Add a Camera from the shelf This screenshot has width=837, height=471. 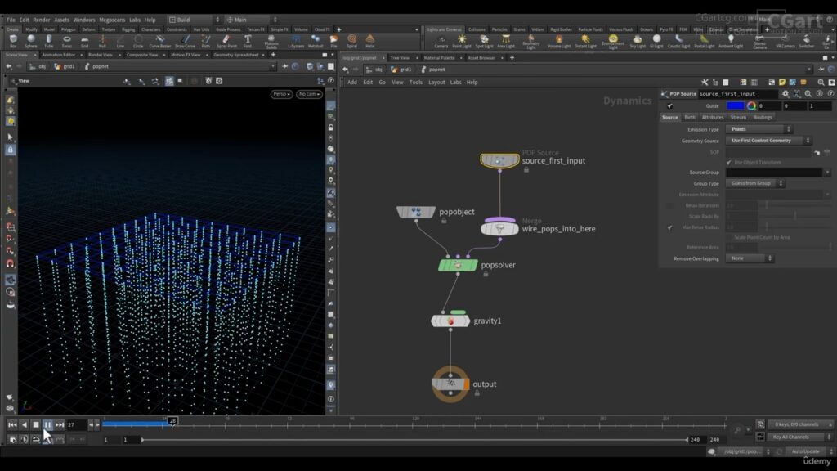[441, 41]
